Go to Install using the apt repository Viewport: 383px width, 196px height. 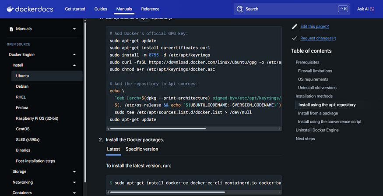point(327,105)
